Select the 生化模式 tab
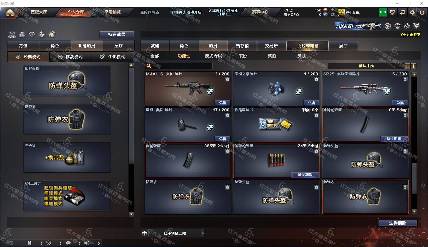This screenshot has width=428, height=247. tap(113, 57)
